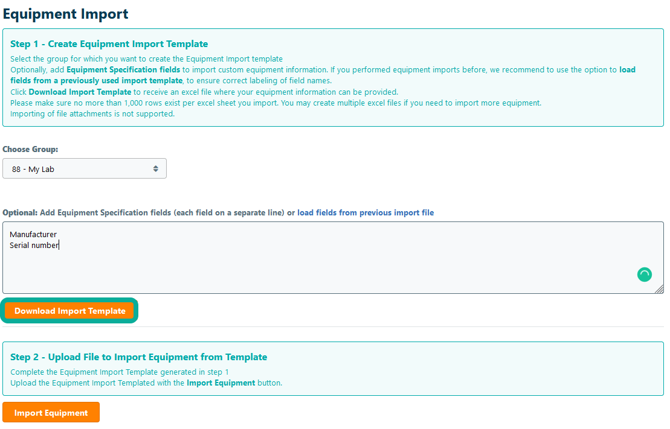
Task: Click the Step 2 Upload File heading
Action: coord(138,357)
